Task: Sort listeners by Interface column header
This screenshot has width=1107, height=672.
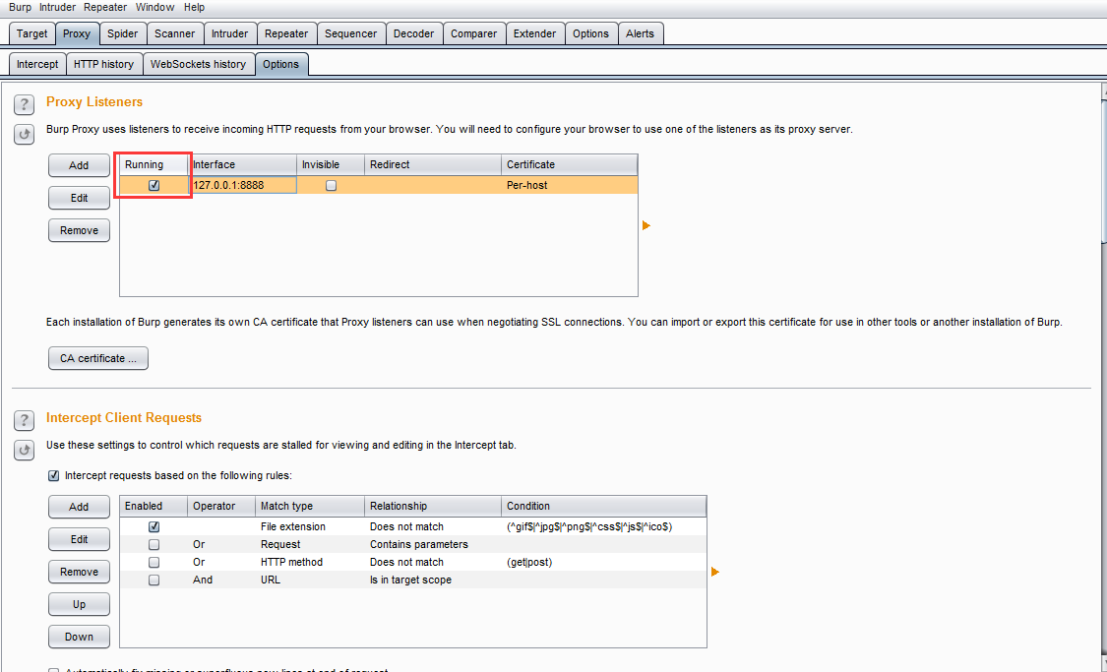Action: point(242,164)
